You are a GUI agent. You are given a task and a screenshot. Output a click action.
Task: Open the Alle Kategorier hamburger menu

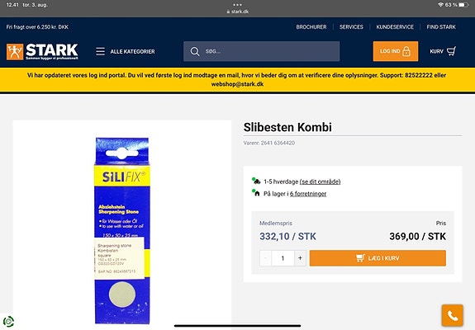click(x=100, y=51)
